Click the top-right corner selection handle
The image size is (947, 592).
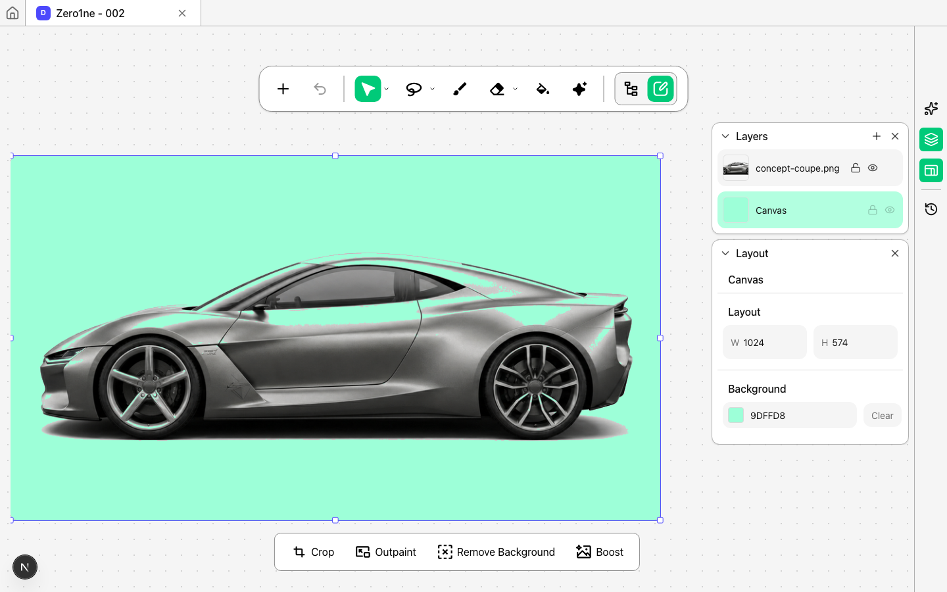660,156
